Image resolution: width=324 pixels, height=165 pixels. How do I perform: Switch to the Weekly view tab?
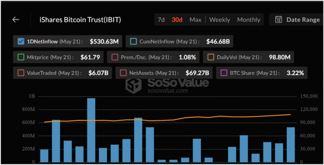(219, 20)
